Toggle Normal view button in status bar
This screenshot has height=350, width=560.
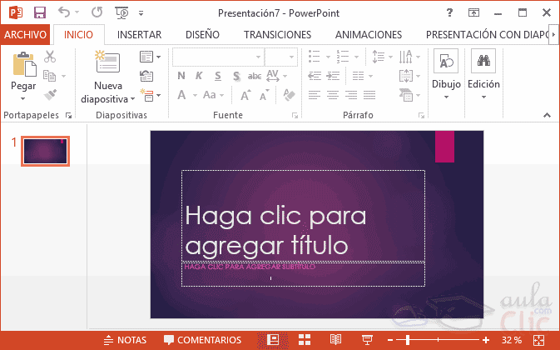[272, 340]
